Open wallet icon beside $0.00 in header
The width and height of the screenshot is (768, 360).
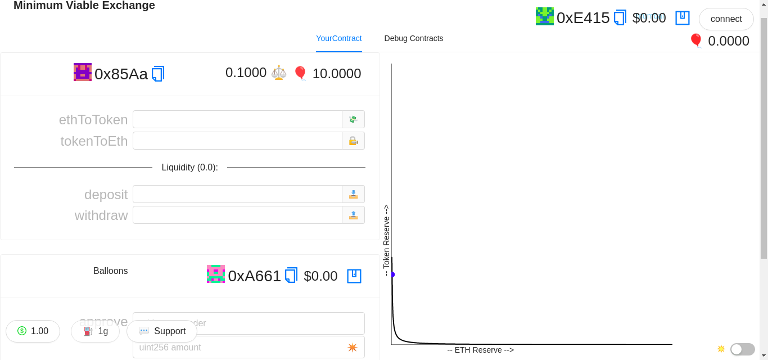click(x=683, y=17)
